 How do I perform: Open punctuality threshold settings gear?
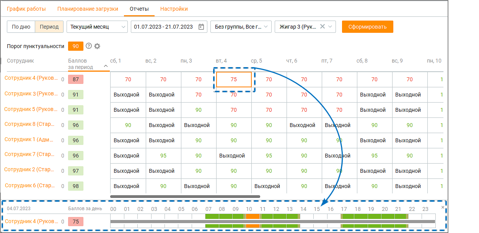point(97,46)
